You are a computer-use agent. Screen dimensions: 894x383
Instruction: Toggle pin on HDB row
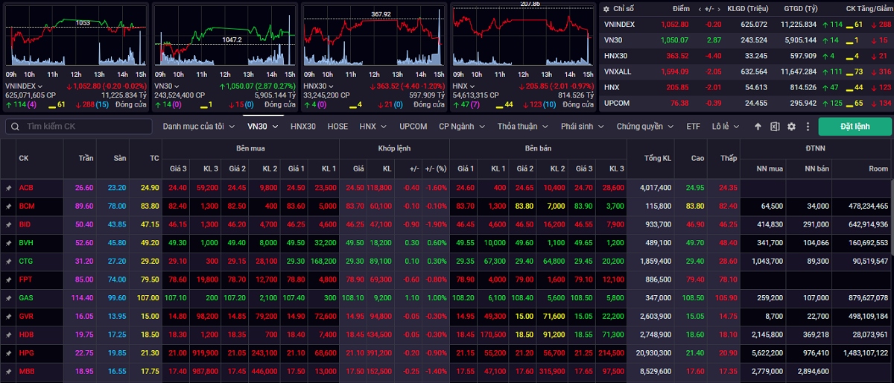(9, 335)
